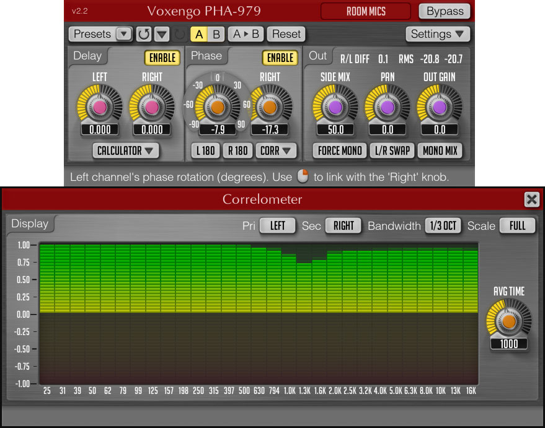Click the Delay right value 0.000 field

[152, 130]
